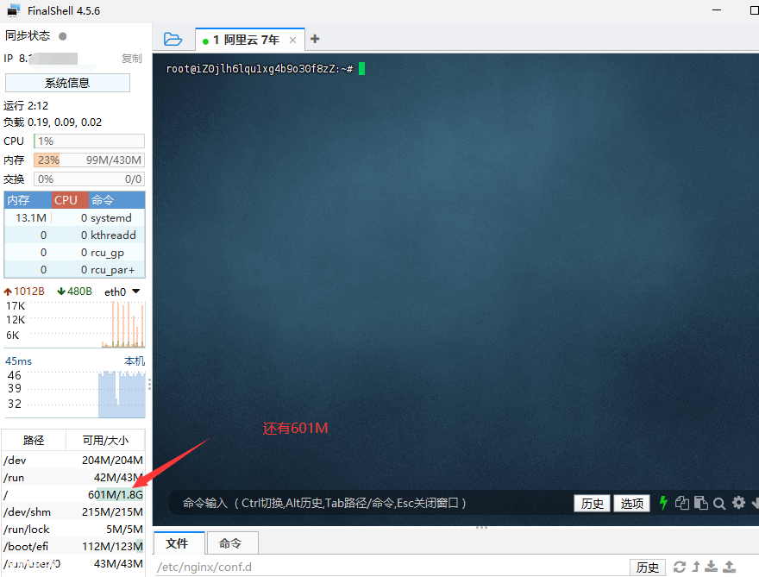This screenshot has width=759, height=577.
Task: Click the 交换 swap 0% bar
Action: pos(89,179)
